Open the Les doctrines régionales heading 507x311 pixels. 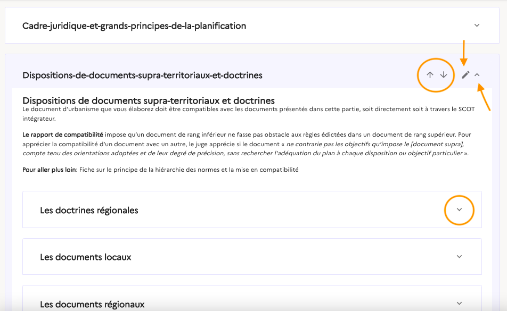[89, 211]
